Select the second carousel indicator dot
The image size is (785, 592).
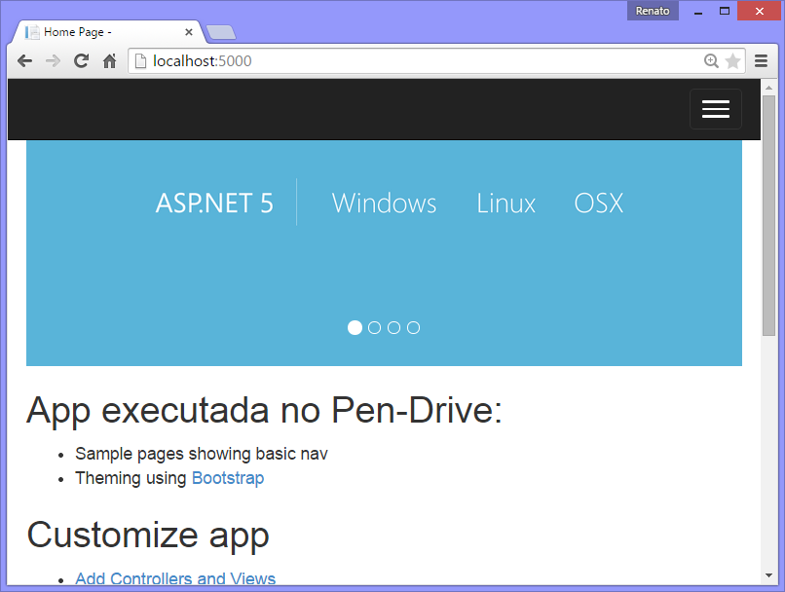coord(374,327)
